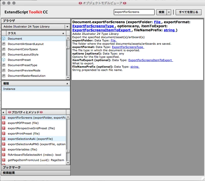The height and width of the screenshot is (181, 205).
Task: Click the exportVariables method icon
Action: point(4,149)
